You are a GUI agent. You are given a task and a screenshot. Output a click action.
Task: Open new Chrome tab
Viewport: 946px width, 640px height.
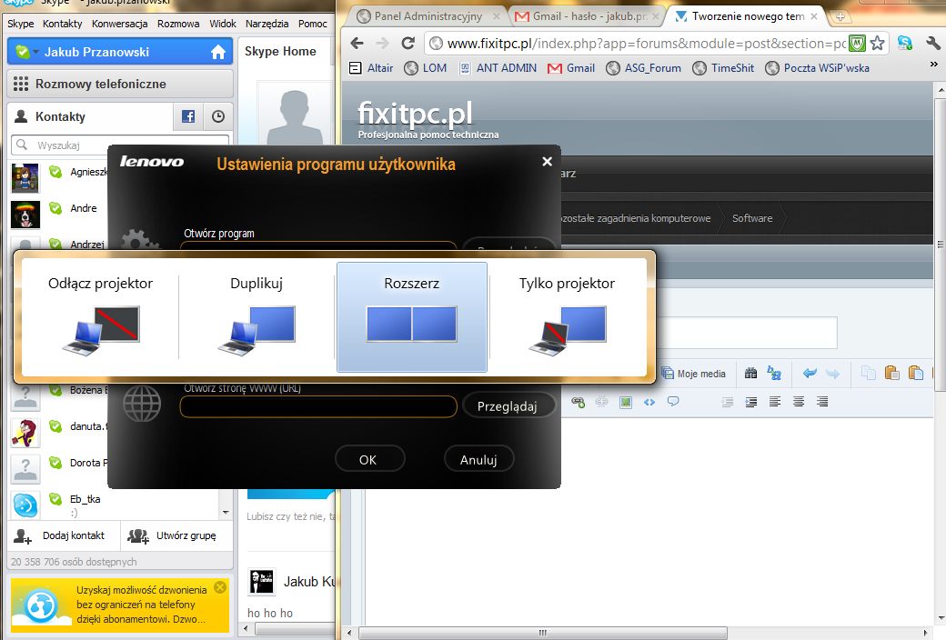click(x=840, y=17)
